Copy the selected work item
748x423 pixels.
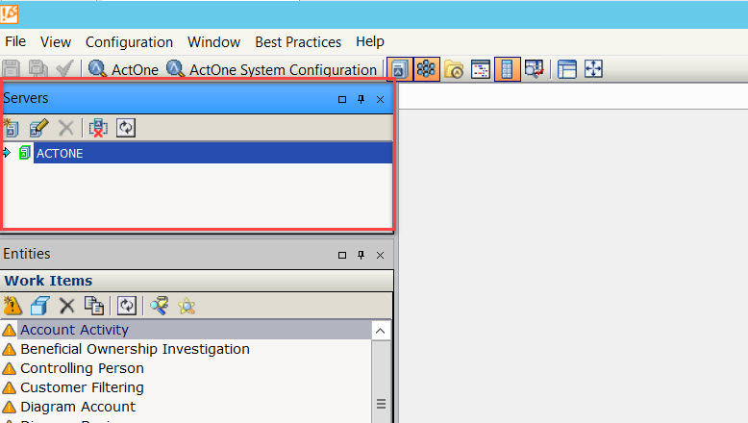94,306
